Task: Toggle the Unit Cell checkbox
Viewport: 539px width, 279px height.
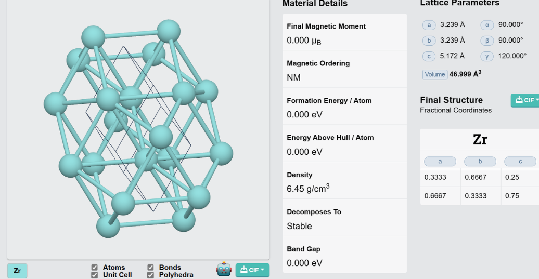Action: click(94, 275)
